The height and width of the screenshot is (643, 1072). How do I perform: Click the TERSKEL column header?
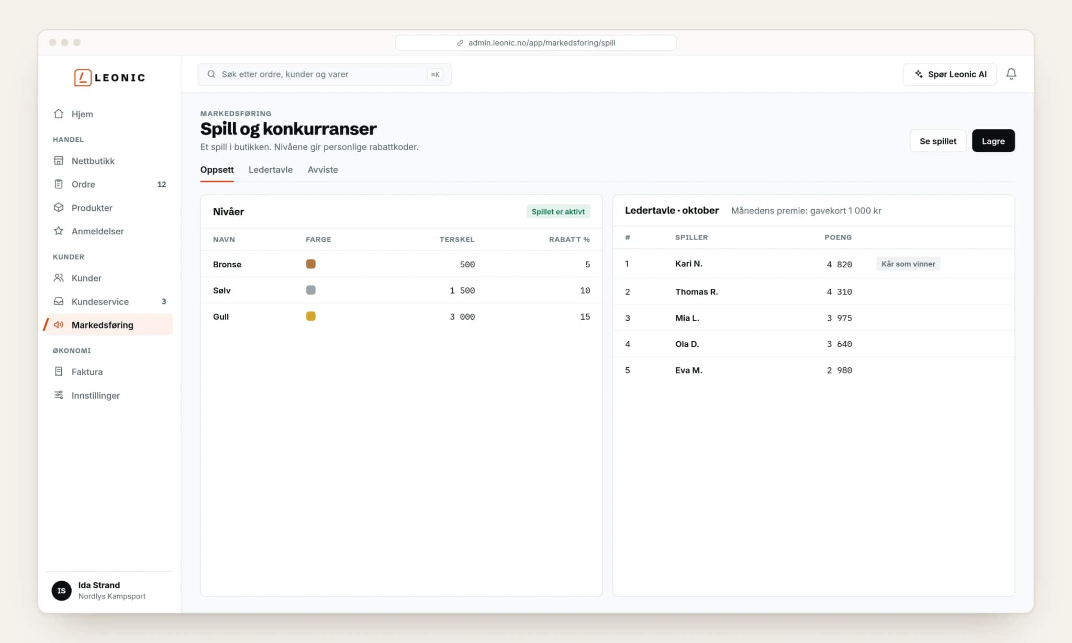457,239
